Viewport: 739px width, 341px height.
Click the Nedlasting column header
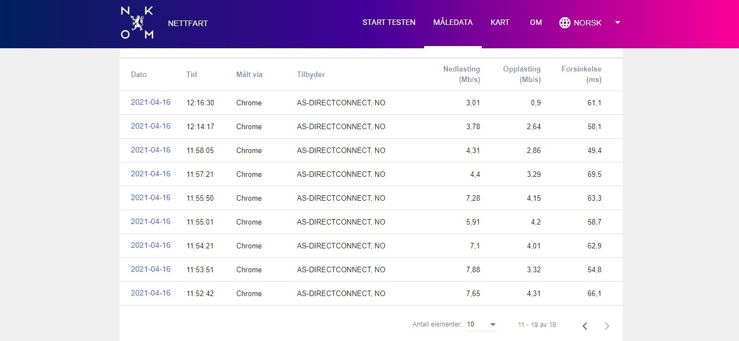tap(461, 74)
